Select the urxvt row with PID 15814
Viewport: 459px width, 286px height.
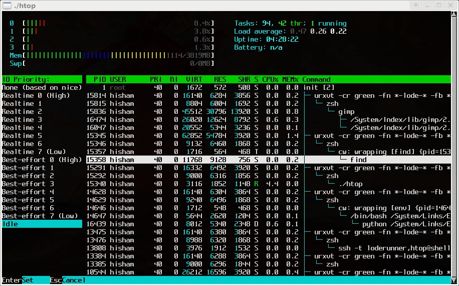coord(269,95)
